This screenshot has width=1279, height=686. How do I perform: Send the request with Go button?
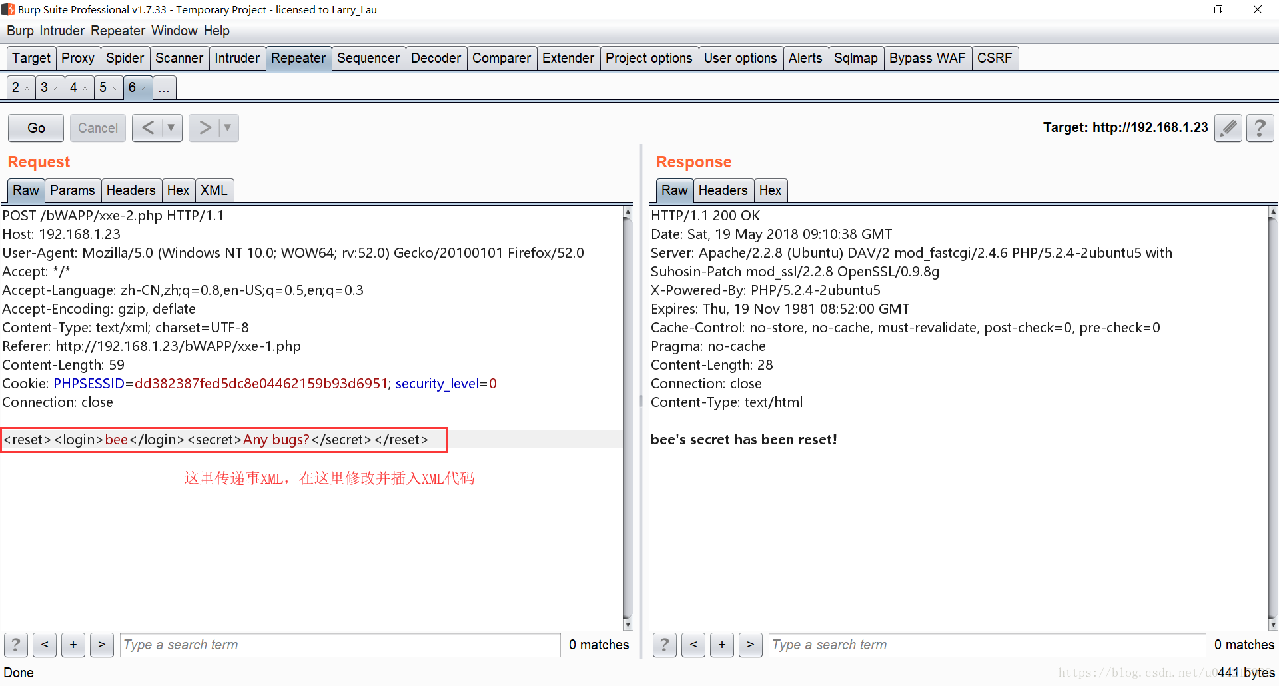[36, 127]
